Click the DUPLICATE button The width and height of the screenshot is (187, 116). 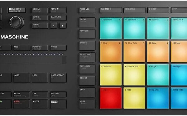pyautogui.click(x=87, y=69)
